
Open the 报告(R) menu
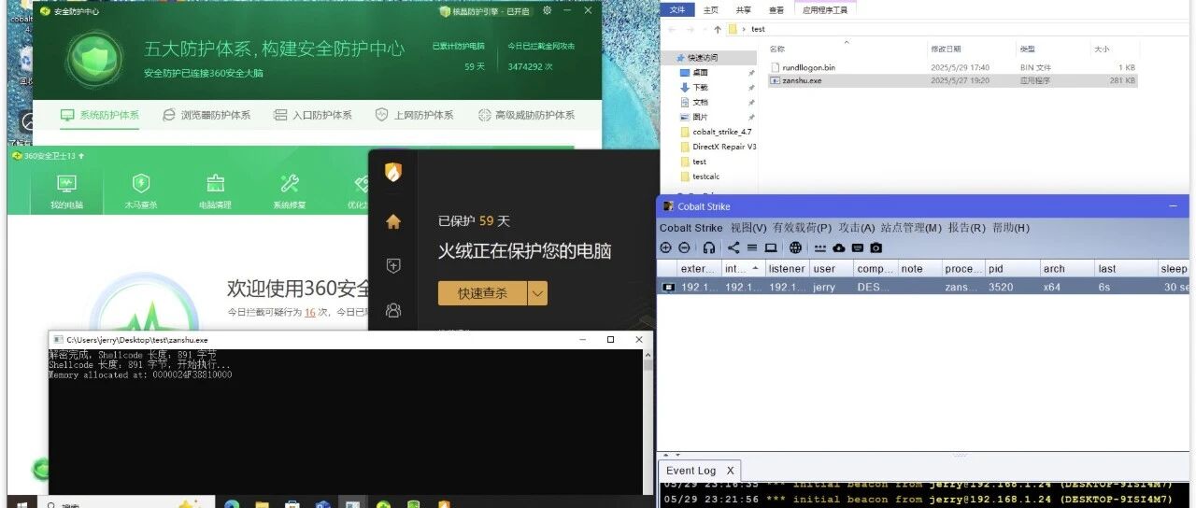966,228
